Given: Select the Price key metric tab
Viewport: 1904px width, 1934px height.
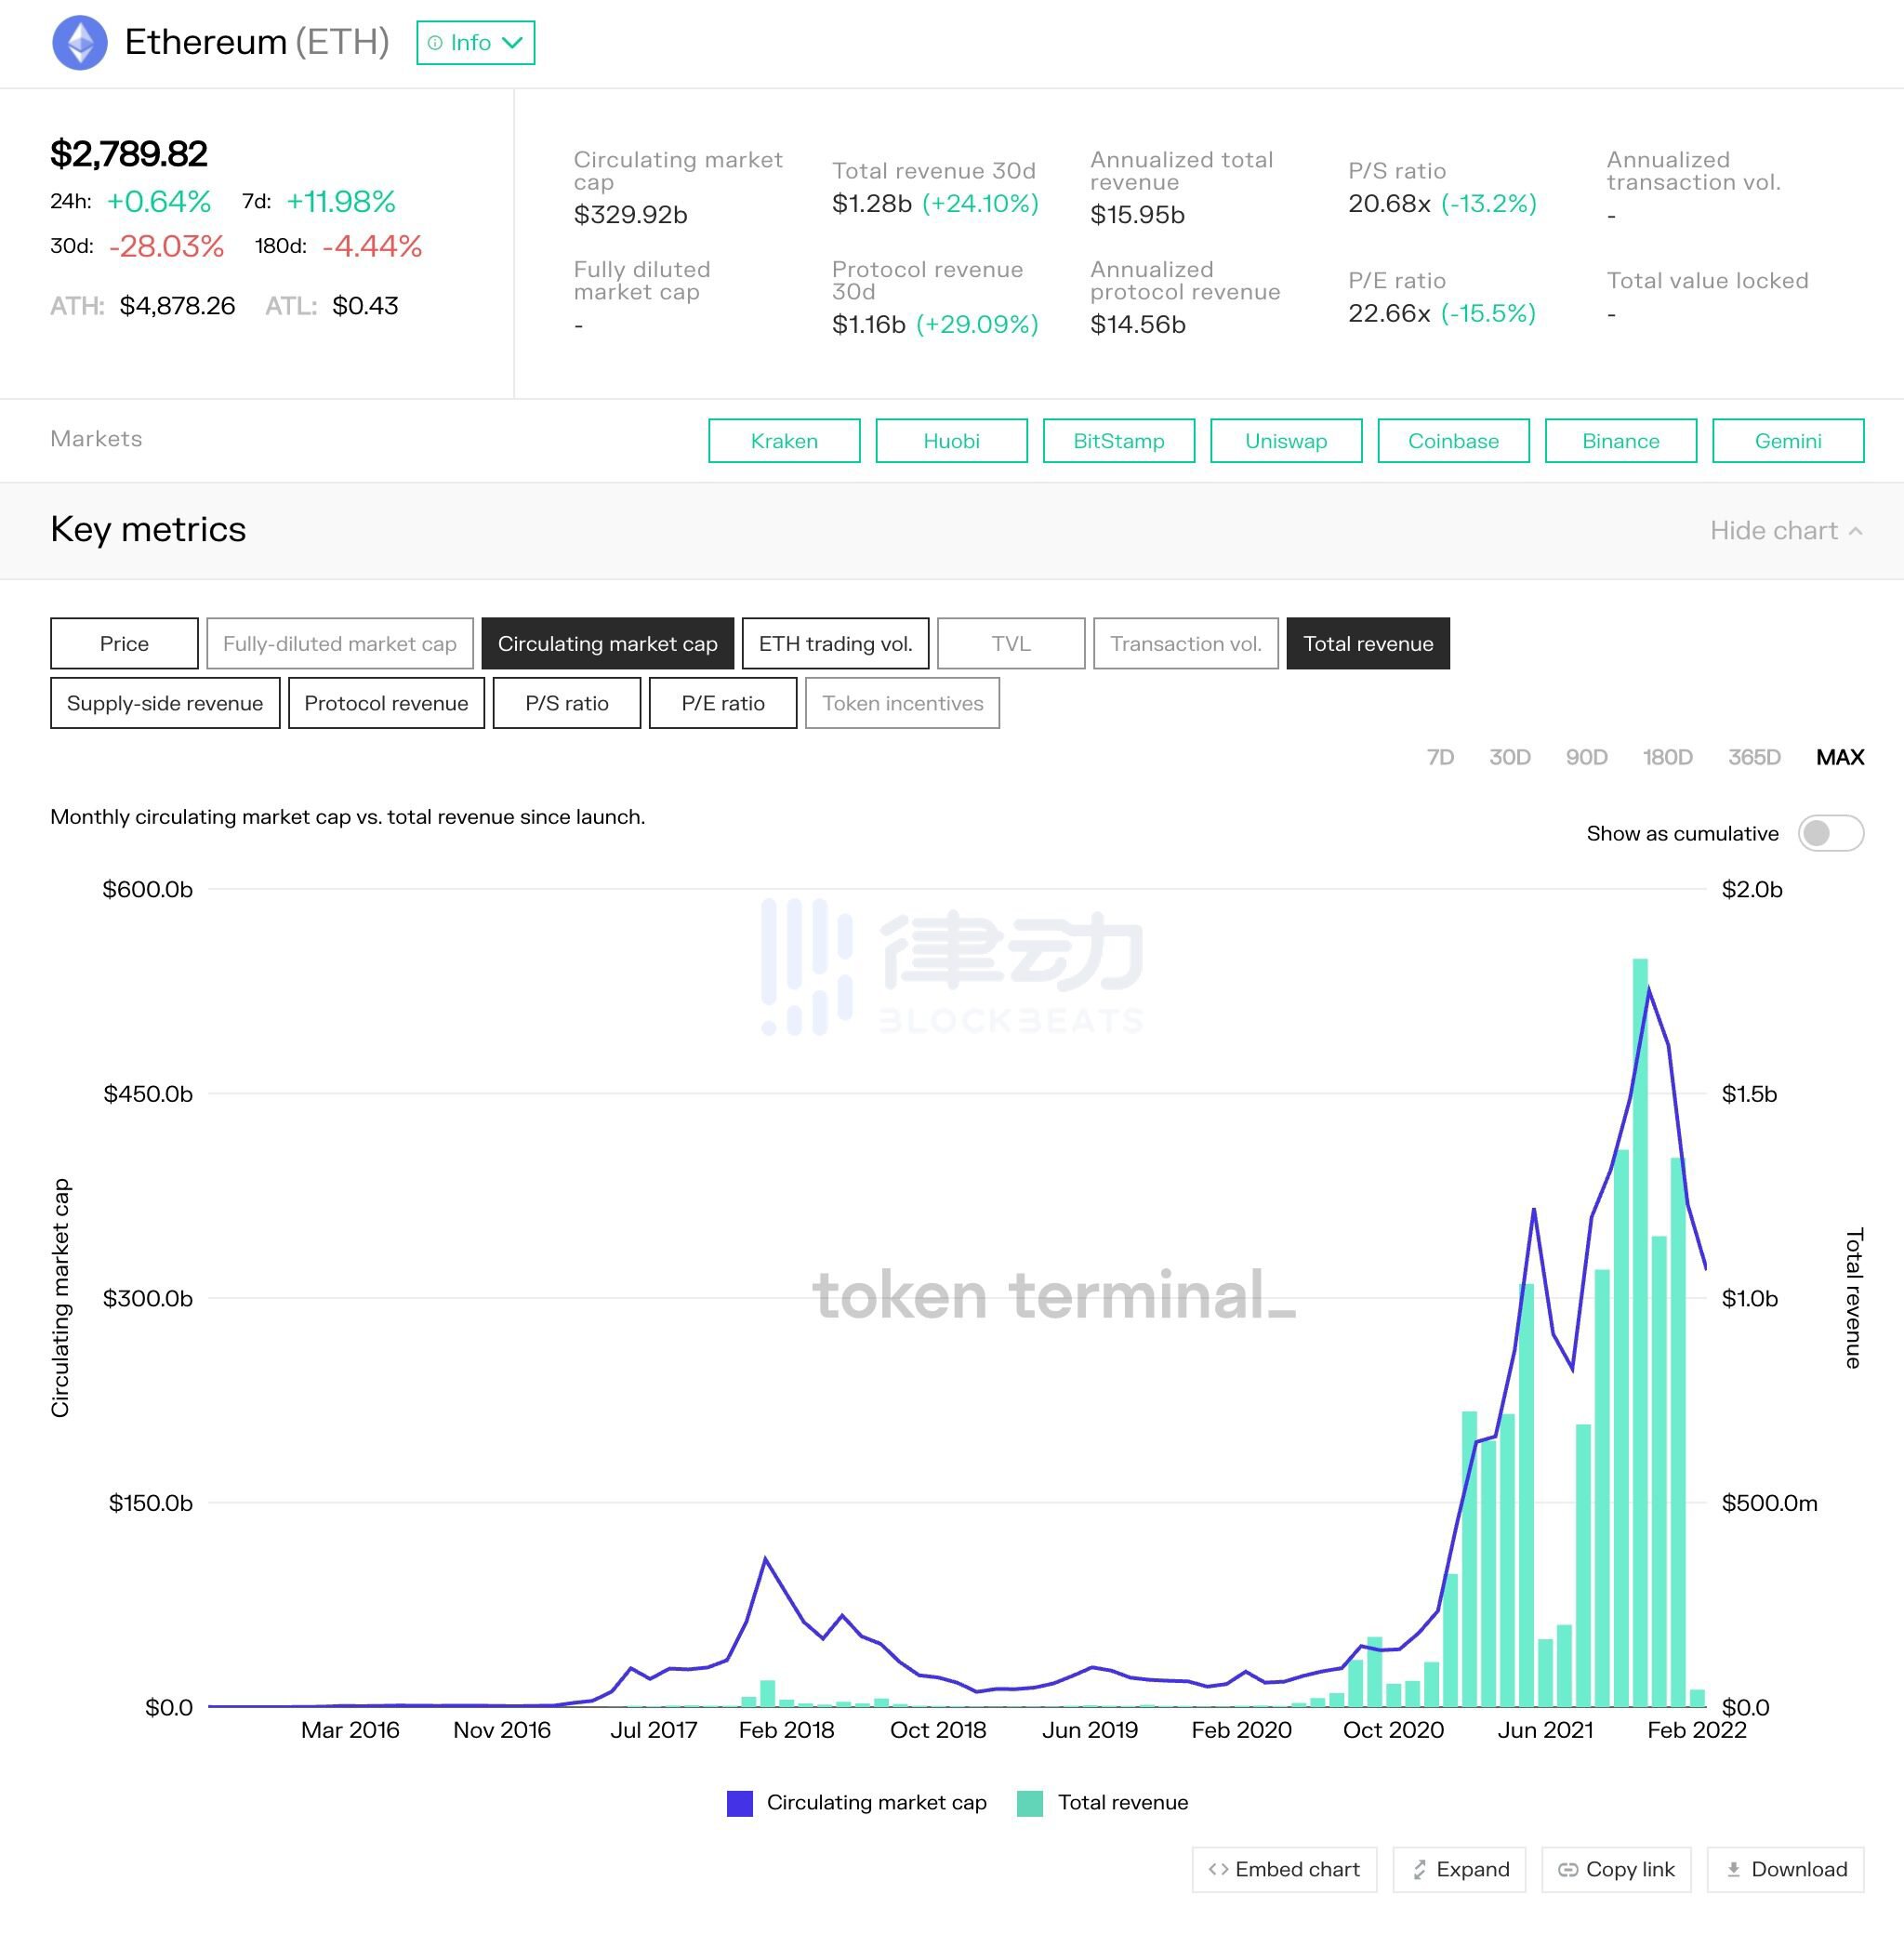Looking at the screenshot, I should [x=122, y=642].
